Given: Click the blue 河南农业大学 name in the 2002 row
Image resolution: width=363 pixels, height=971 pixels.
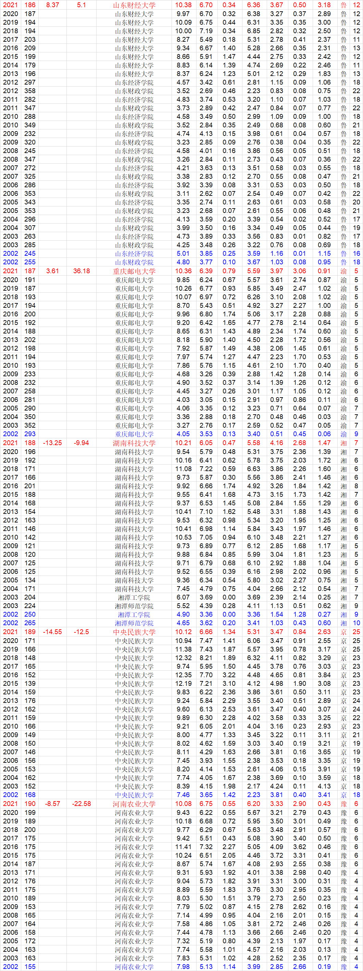Looking at the screenshot, I should coord(134,967).
